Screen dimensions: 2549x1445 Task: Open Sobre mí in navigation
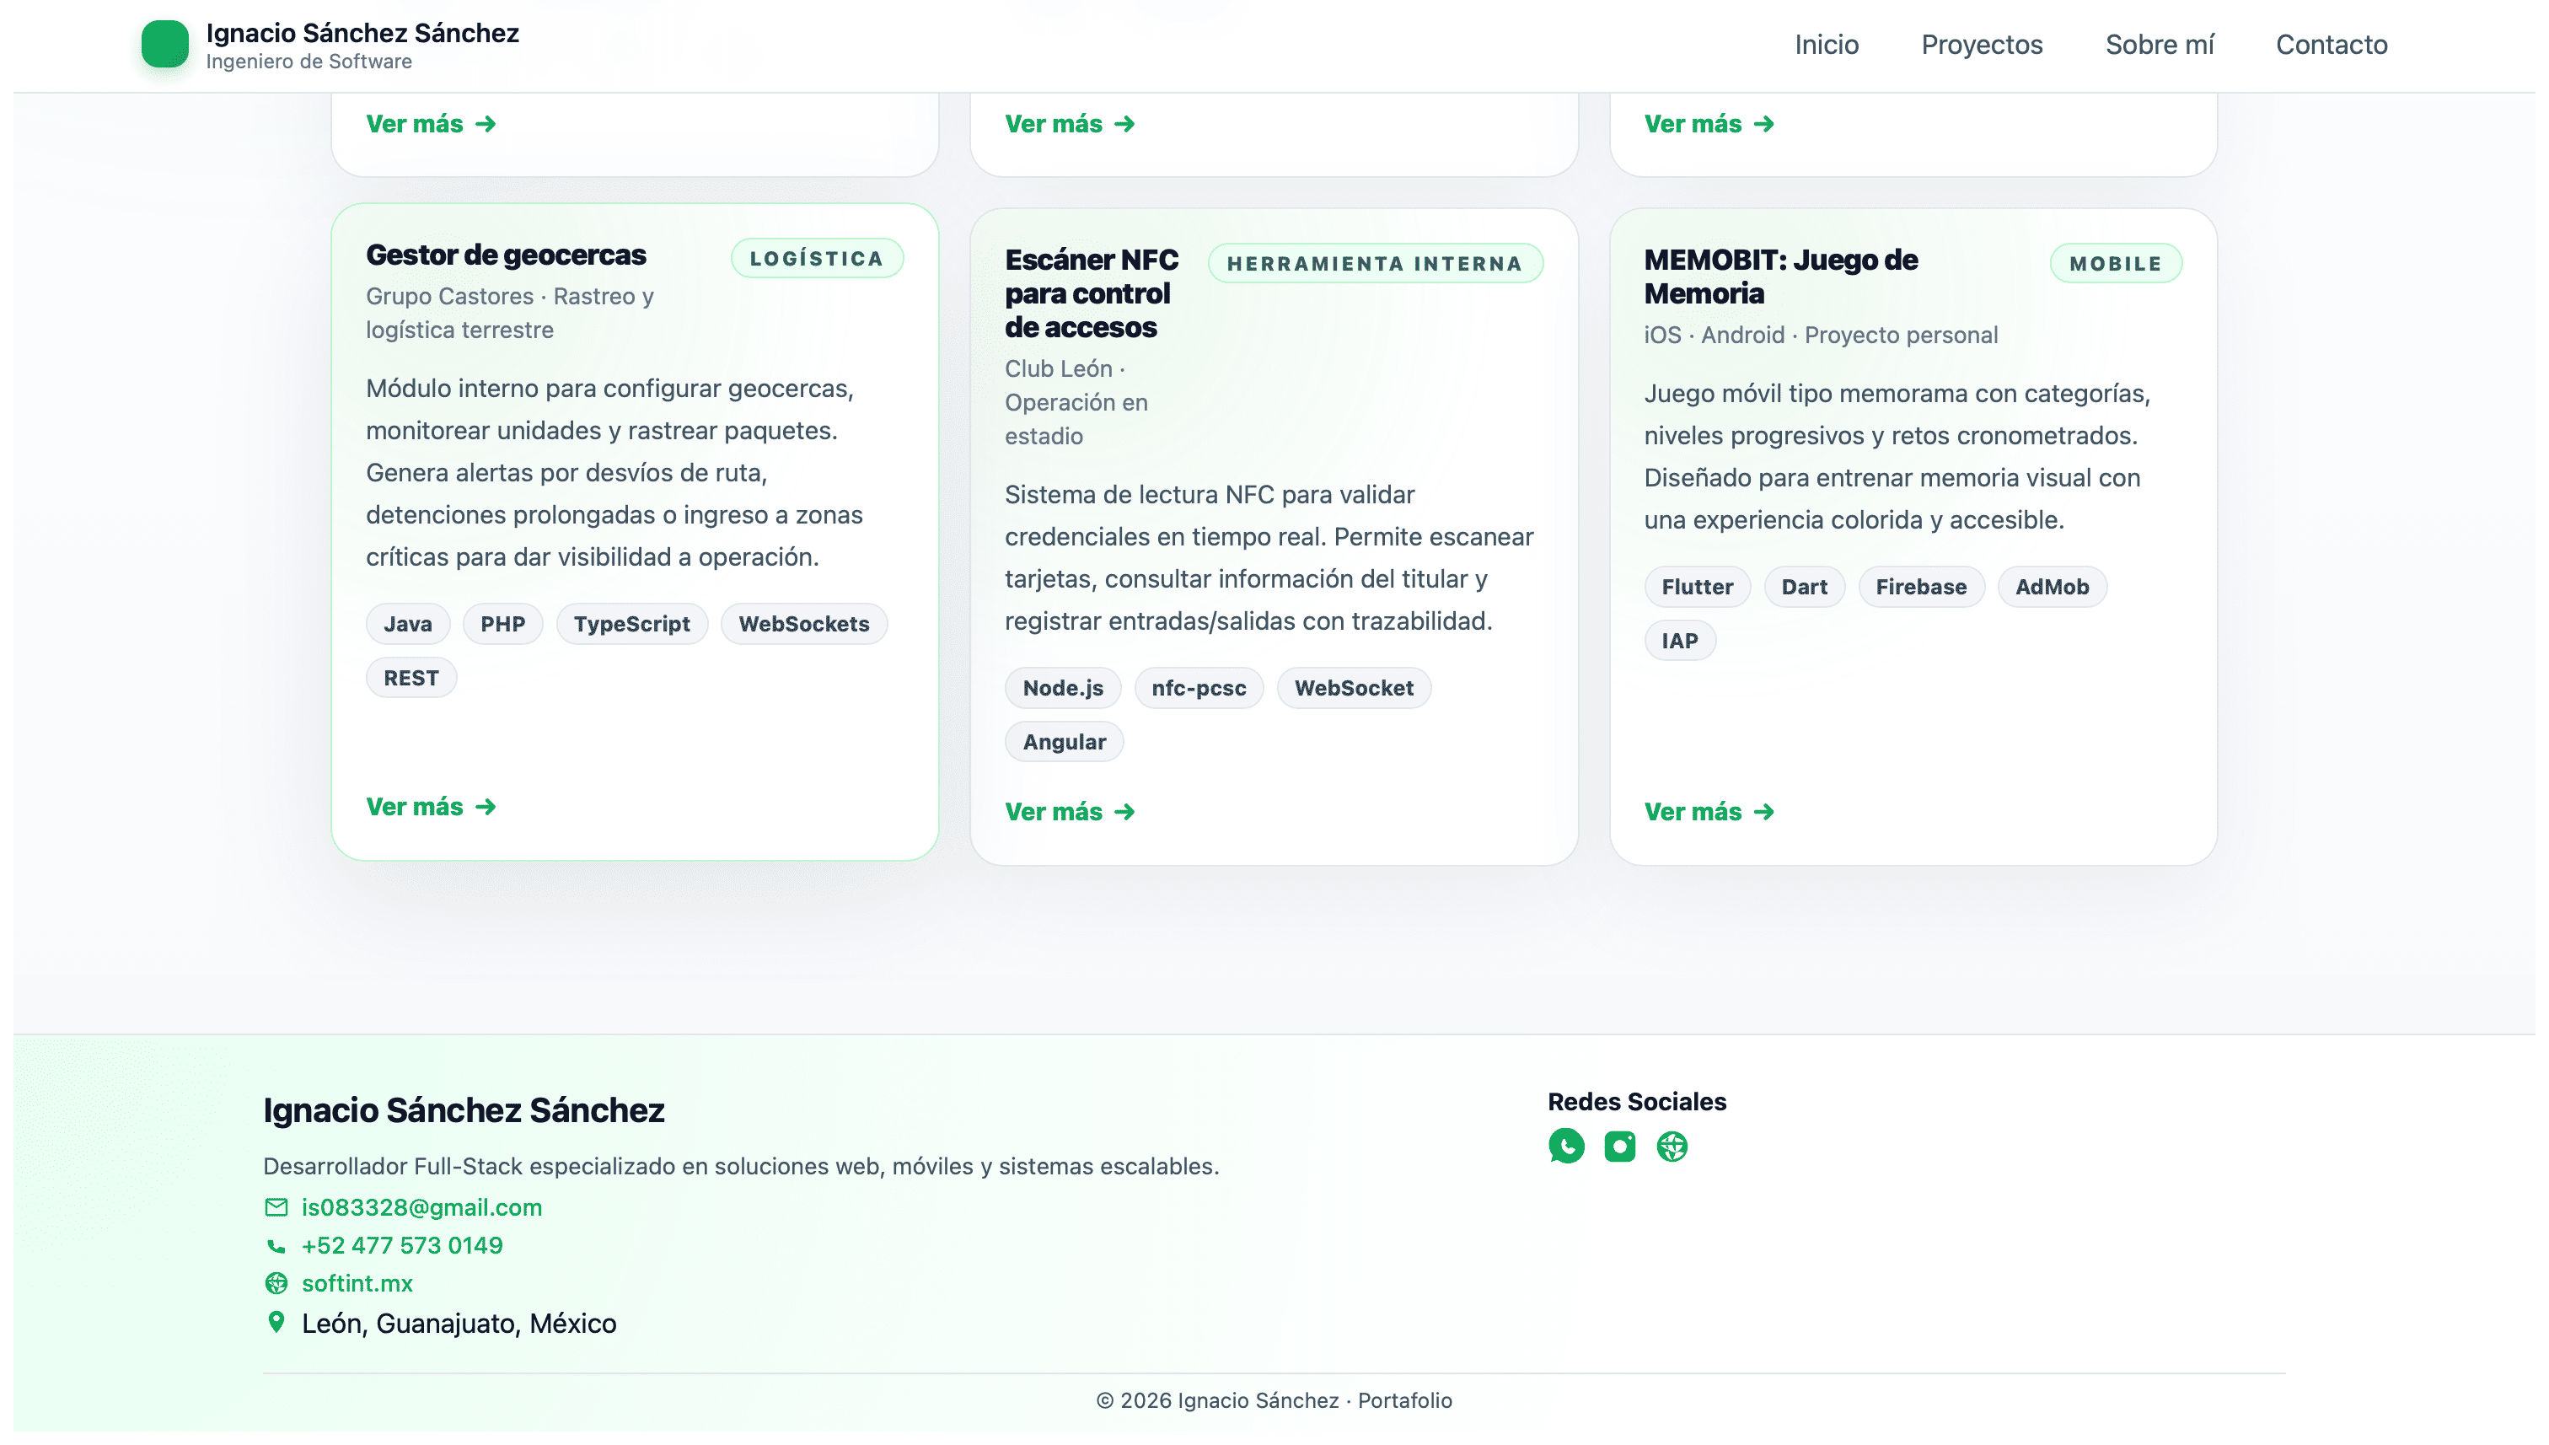coord(2159,45)
